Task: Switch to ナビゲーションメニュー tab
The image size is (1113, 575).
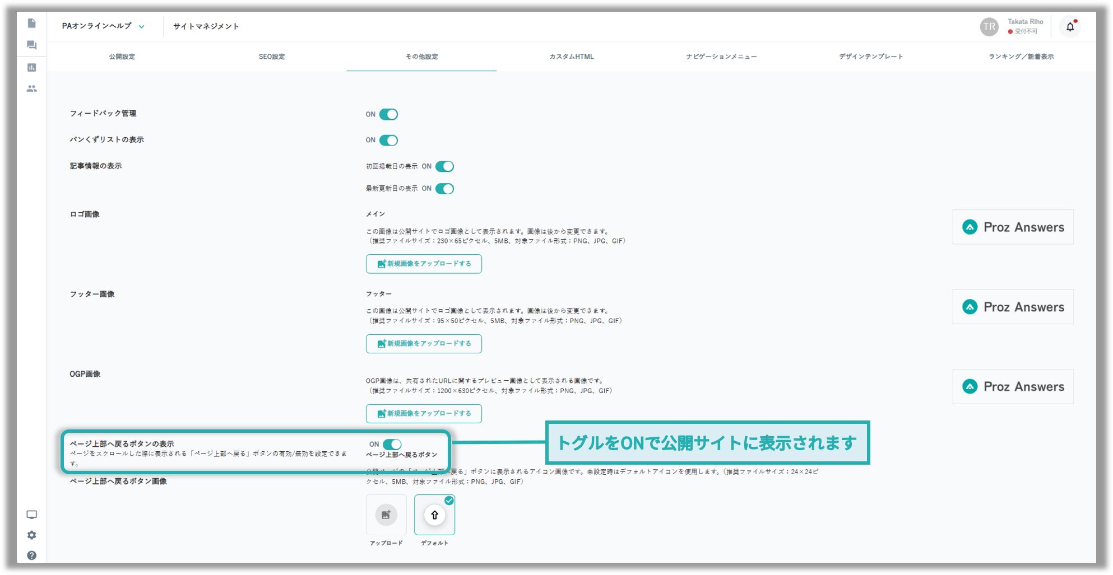Action: (x=721, y=57)
